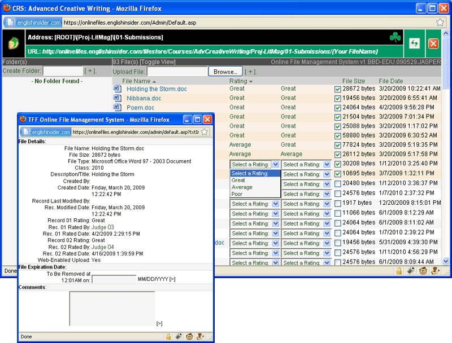
Task: Click the monkey icon in main window status bar
Action: (x=423, y=270)
